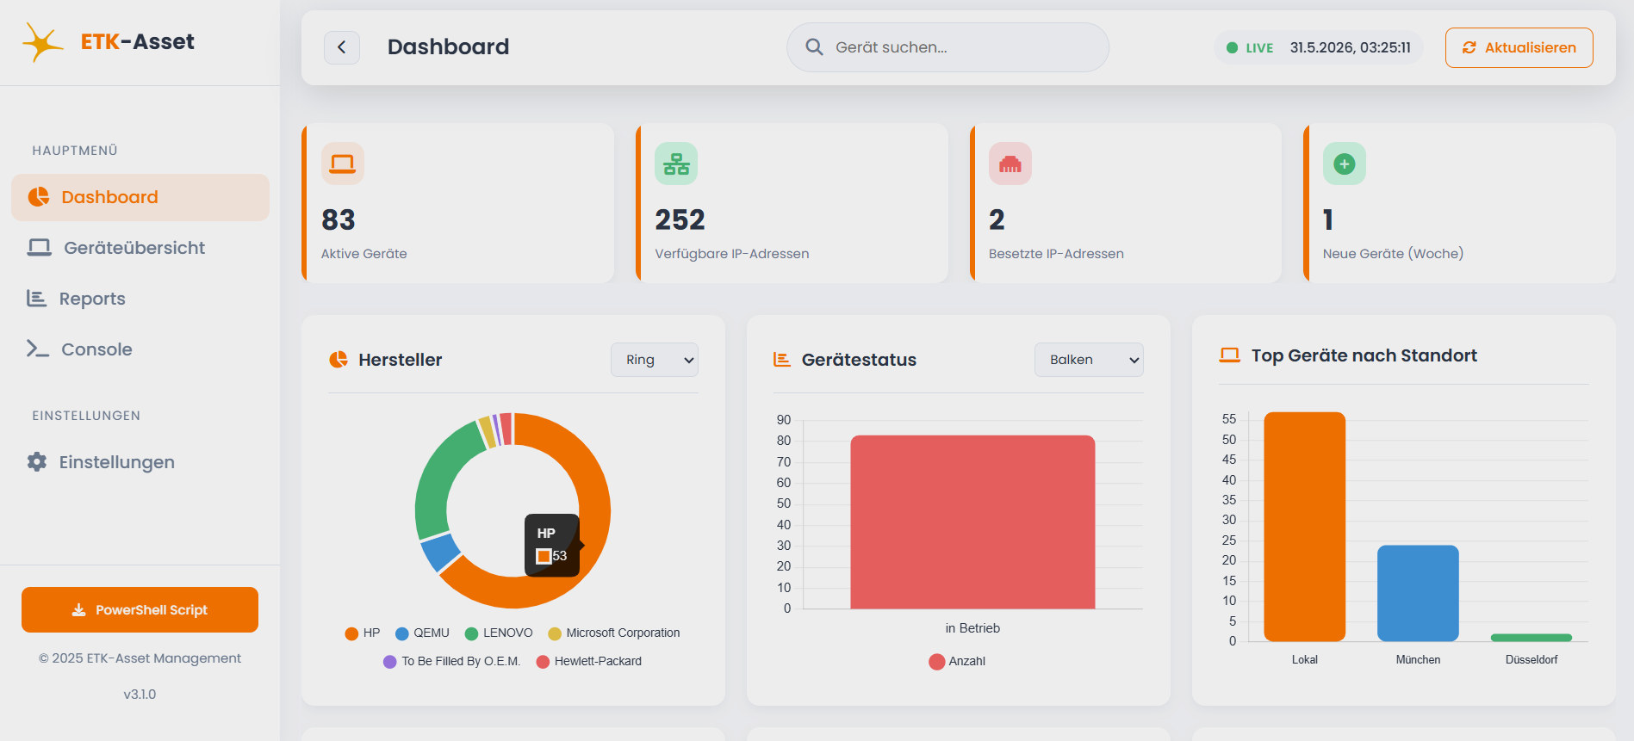The image size is (1634, 741).
Task: Click the Neue Geräte (Woche) label
Action: tap(1393, 254)
